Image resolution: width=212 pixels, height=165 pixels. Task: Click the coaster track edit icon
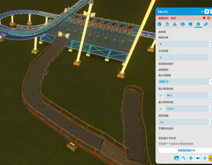coord(183,158)
